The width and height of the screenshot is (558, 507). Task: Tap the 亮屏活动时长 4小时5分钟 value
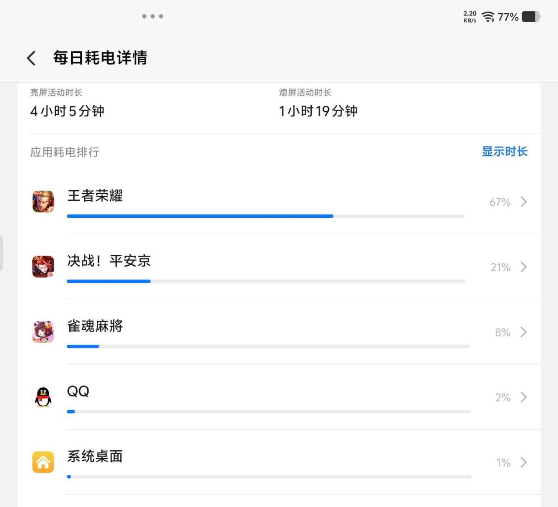tap(67, 111)
